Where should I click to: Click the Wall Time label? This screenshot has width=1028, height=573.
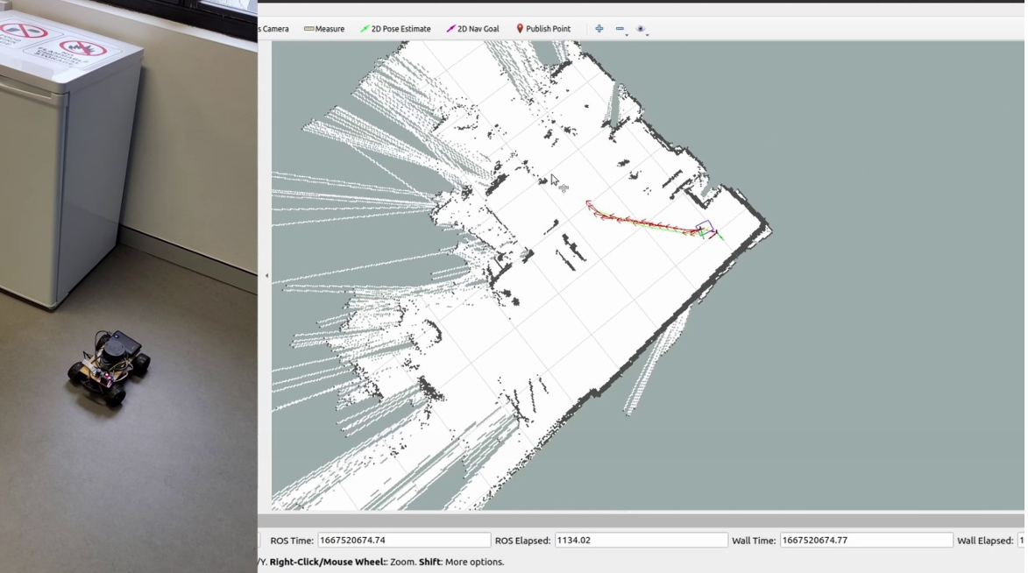(x=753, y=541)
